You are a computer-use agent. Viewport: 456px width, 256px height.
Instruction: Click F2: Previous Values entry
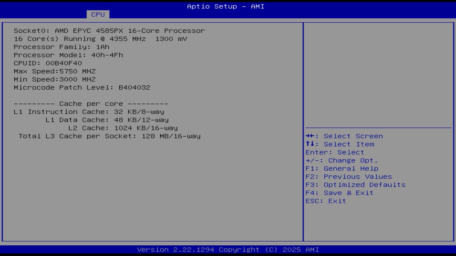click(348, 176)
